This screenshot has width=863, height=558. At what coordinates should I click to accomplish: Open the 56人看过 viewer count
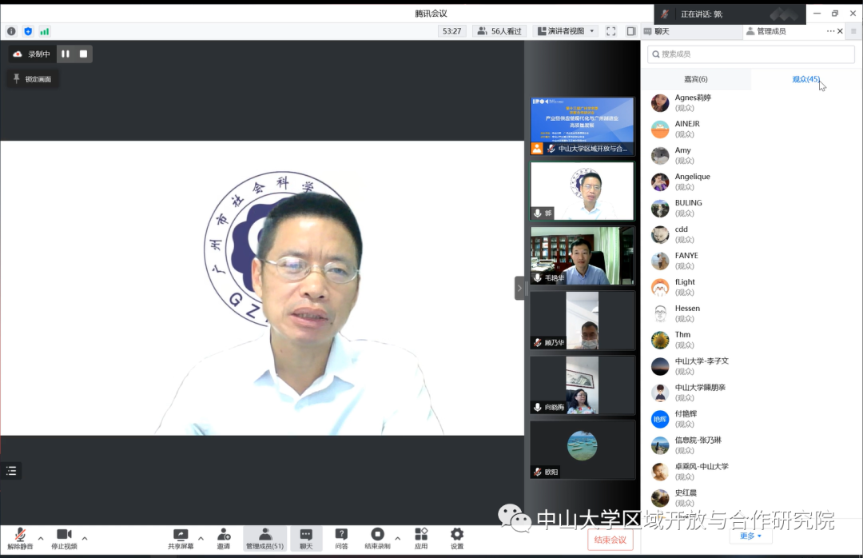[499, 31]
